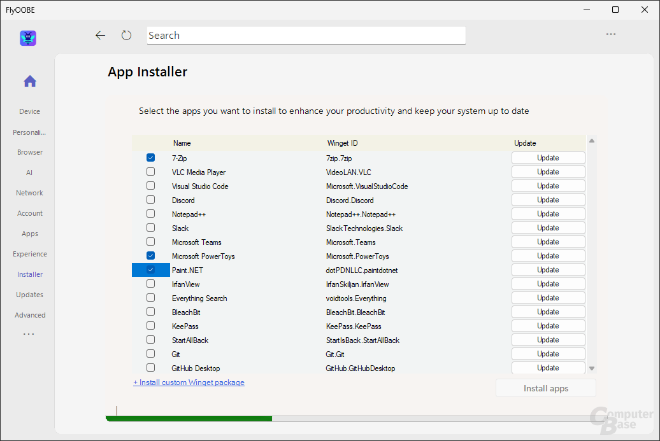Uncheck the 7-Zip checkbox

pos(150,157)
